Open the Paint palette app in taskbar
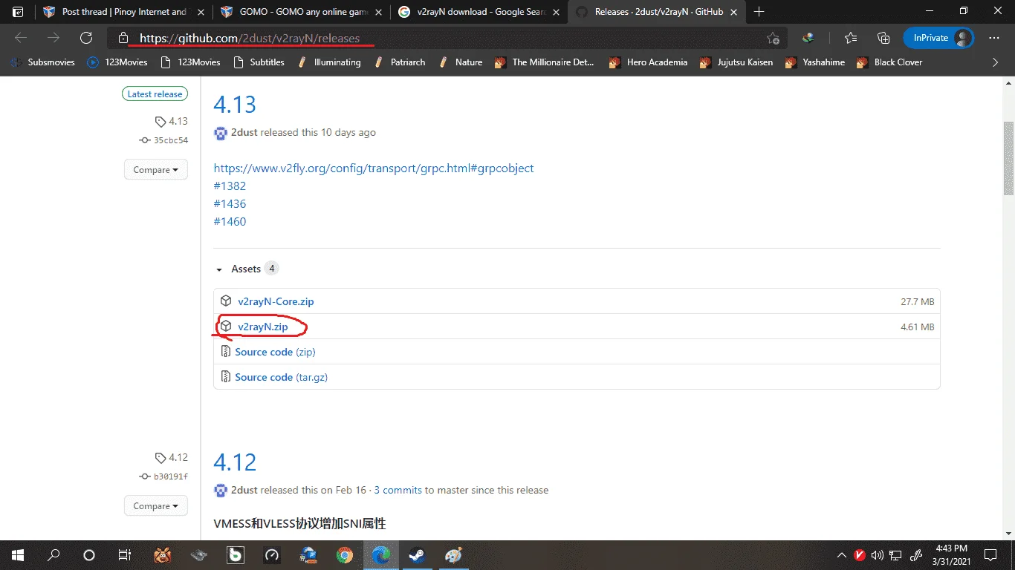 (453, 555)
